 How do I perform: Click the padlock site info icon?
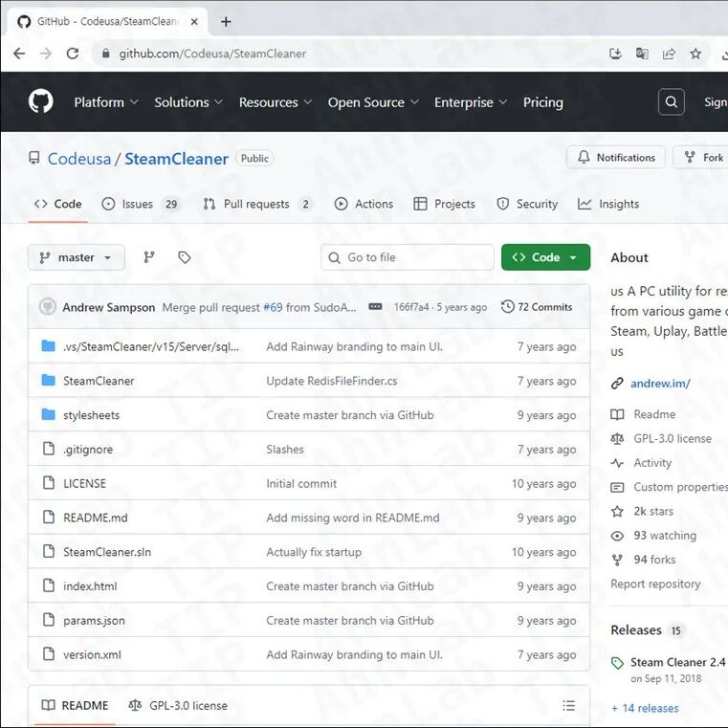(106, 54)
